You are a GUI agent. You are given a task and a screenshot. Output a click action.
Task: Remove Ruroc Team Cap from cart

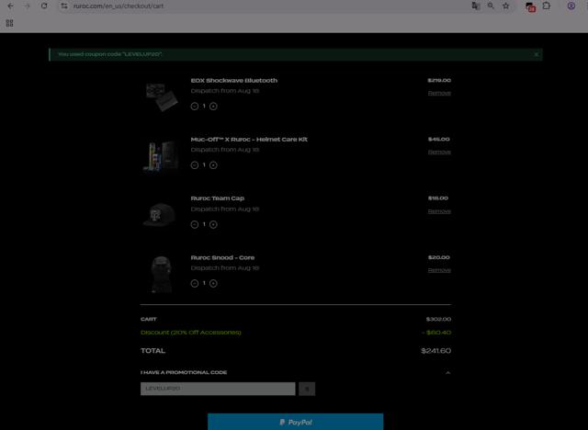tap(439, 211)
